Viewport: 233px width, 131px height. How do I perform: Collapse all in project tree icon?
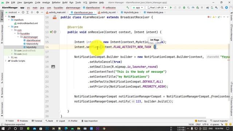32,12
